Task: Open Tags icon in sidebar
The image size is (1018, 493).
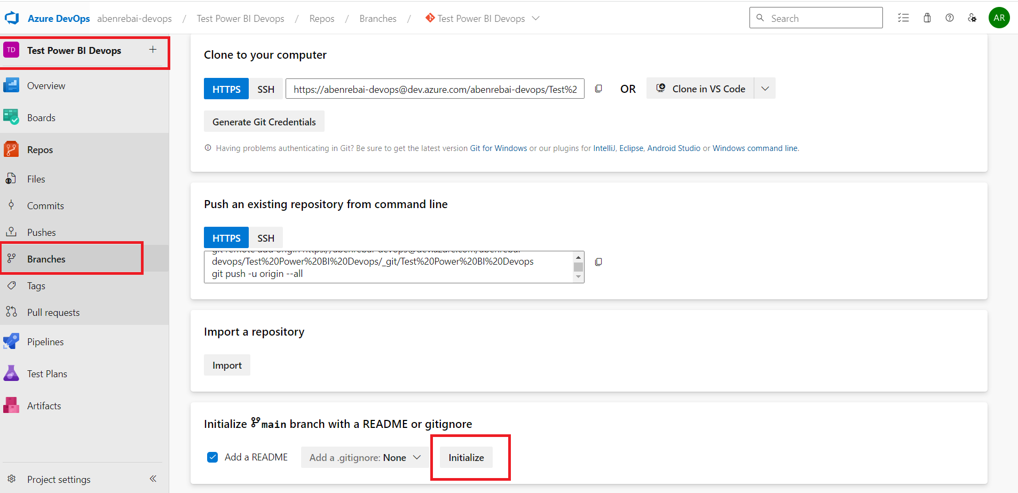Action: [x=11, y=285]
